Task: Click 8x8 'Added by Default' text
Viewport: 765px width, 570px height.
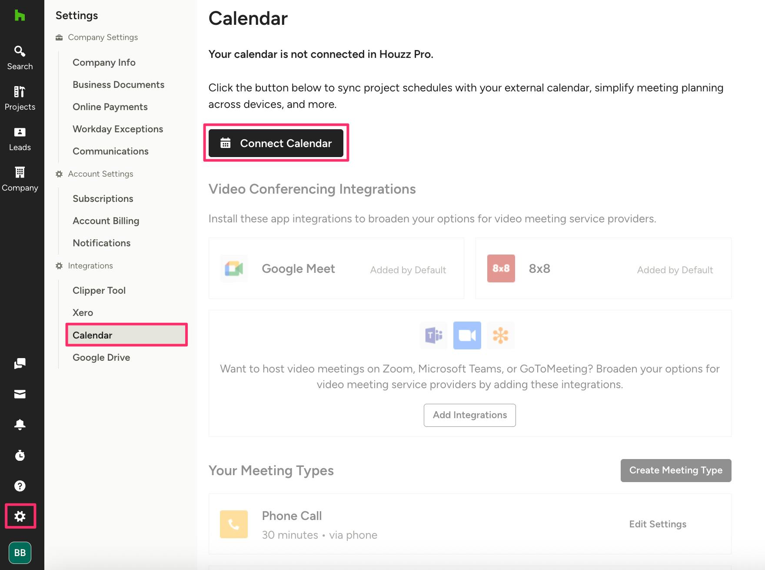Action: [x=675, y=270]
